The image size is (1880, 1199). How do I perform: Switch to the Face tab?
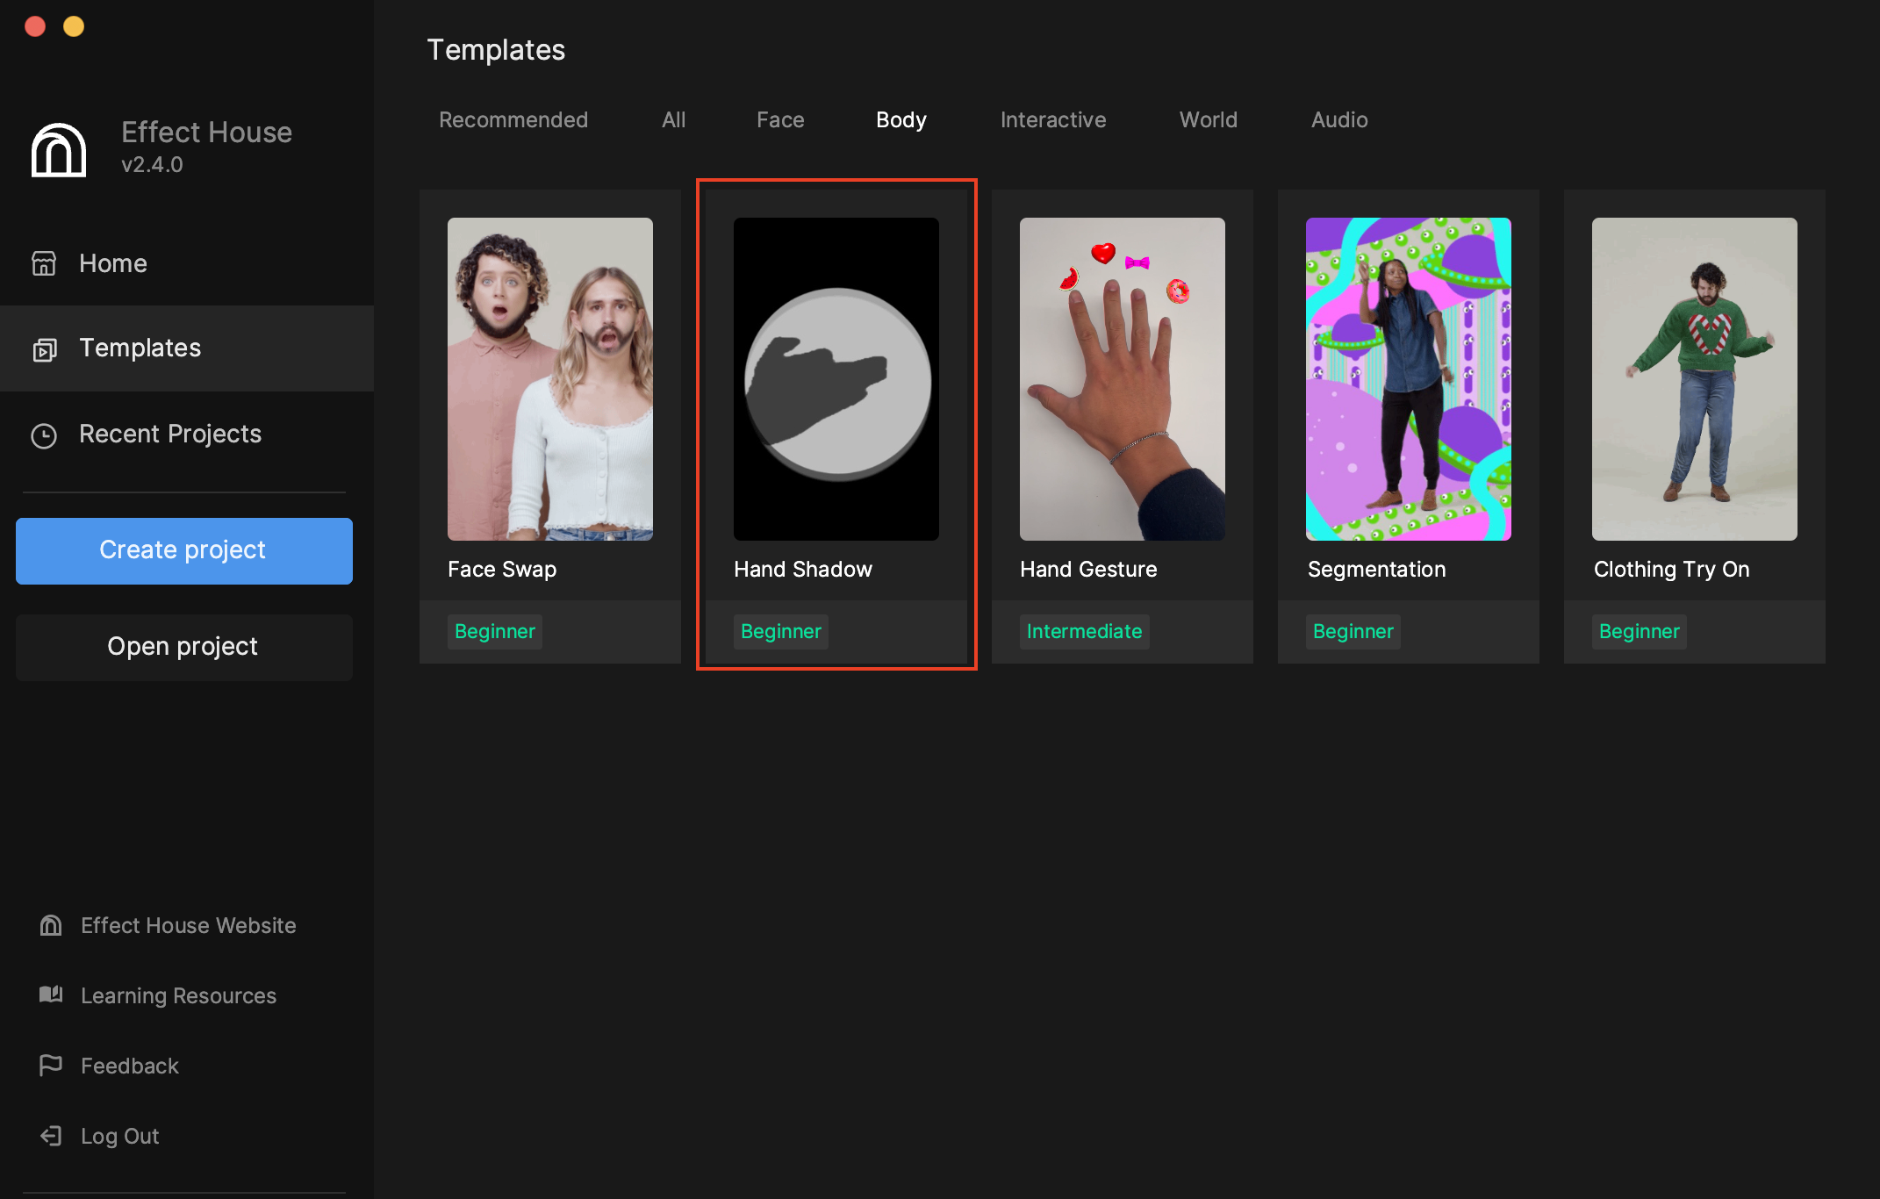click(780, 119)
